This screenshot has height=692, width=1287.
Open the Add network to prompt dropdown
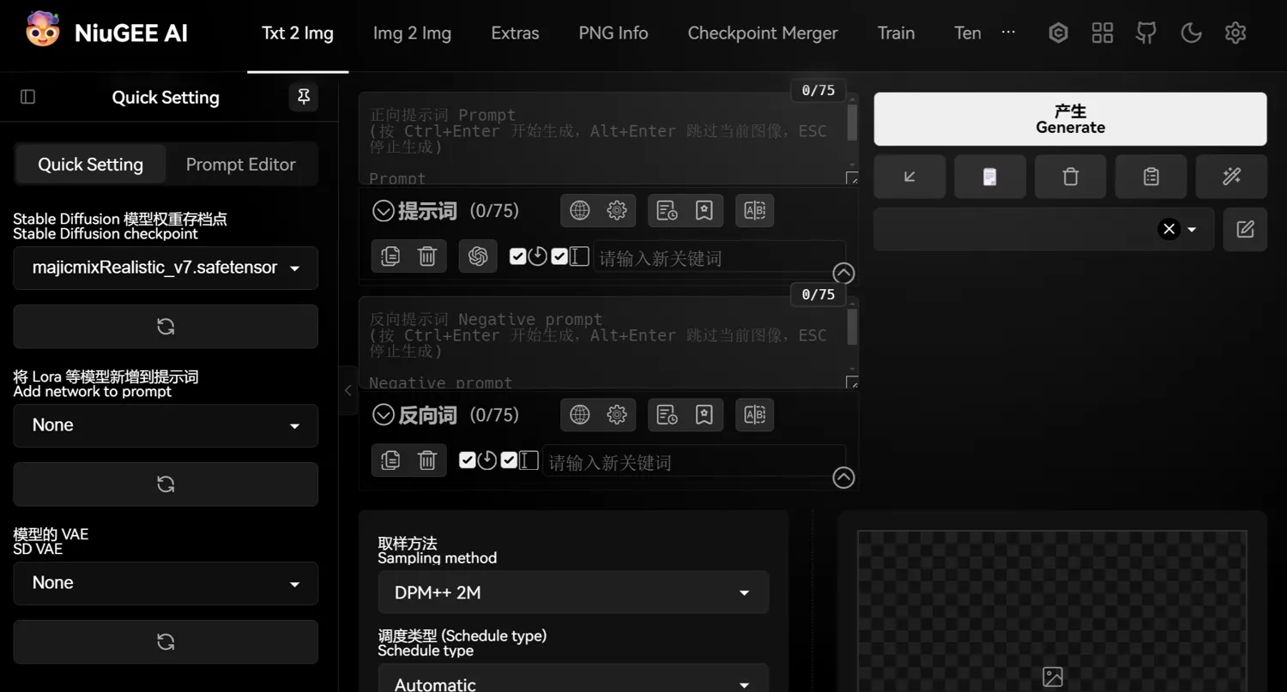coord(166,425)
